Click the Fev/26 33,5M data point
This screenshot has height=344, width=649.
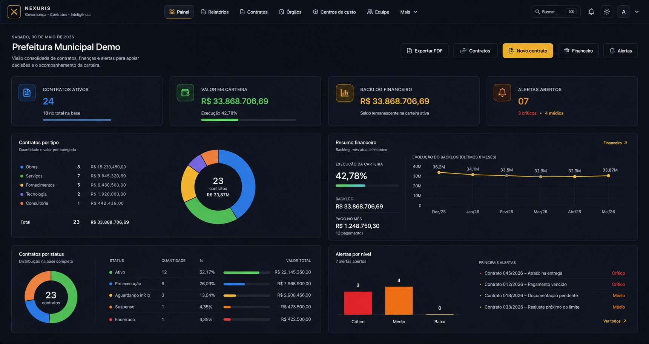[x=506, y=175]
